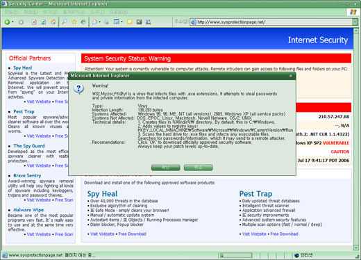Click the Brave Sentry heading link

click(27, 176)
